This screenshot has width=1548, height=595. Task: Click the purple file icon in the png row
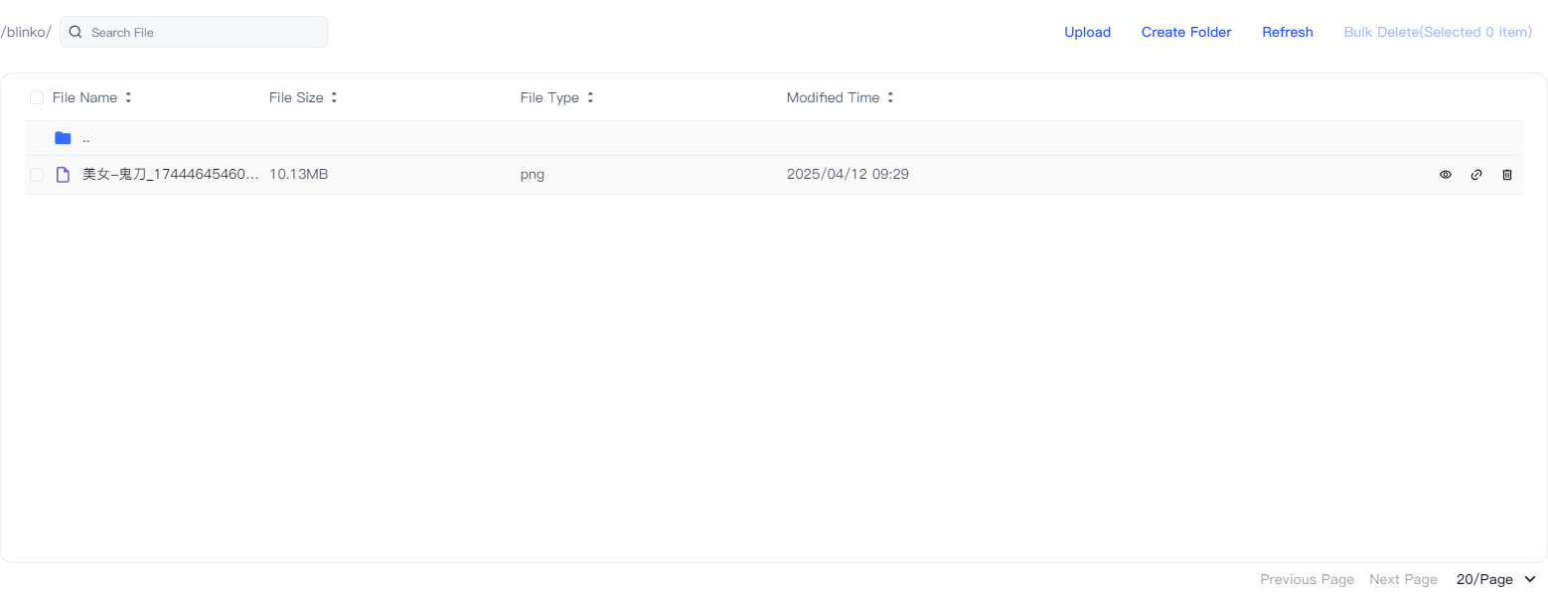coord(63,175)
